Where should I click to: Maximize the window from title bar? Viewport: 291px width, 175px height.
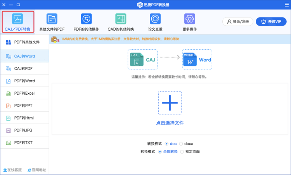coord(18,5)
